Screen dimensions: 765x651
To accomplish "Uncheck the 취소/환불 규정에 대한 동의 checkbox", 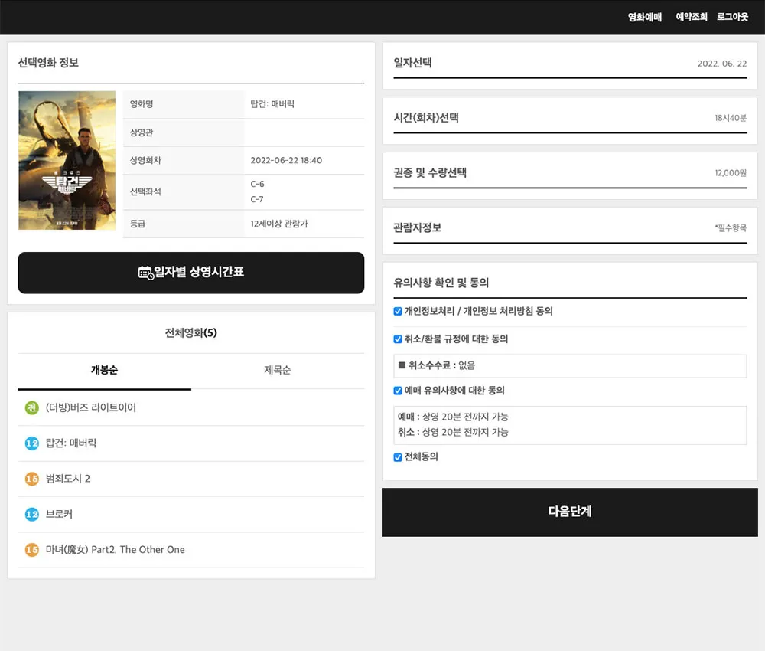I will 398,339.
